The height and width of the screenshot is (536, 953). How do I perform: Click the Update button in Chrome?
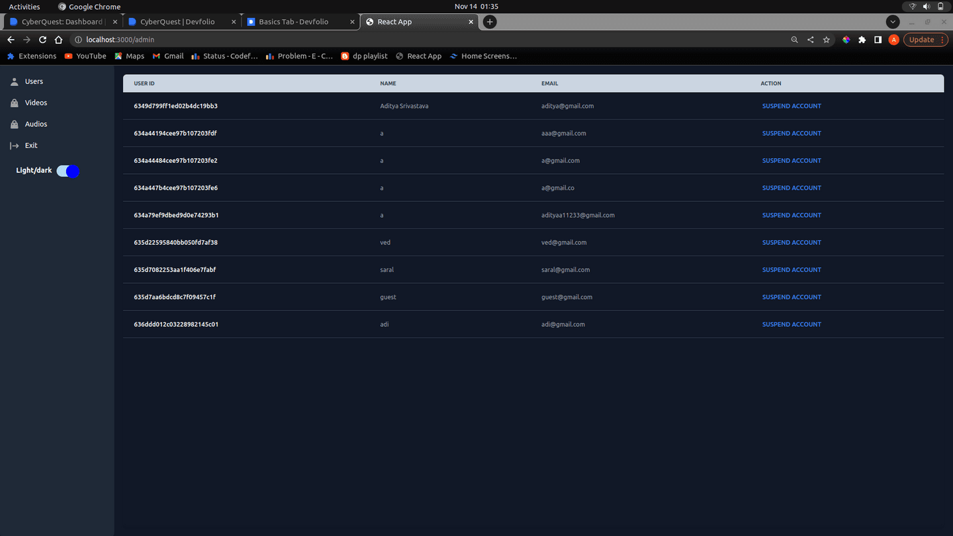(925, 40)
